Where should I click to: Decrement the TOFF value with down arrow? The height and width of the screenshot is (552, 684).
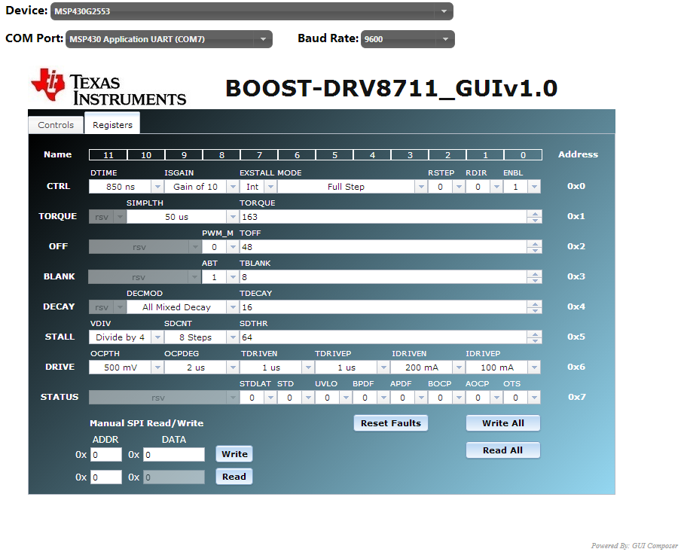[x=535, y=250]
